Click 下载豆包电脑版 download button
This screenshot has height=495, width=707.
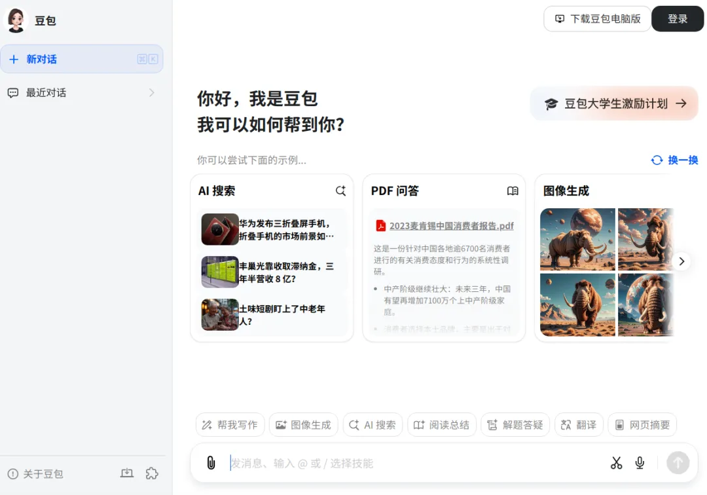click(598, 19)
